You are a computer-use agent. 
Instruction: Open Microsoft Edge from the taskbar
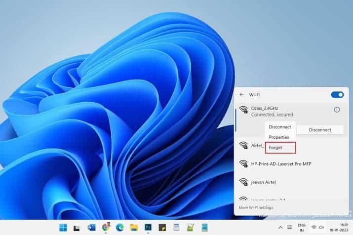click(x=120, y=228)
